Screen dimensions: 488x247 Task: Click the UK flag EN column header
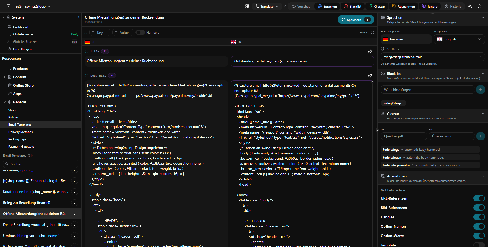[236, 42]
